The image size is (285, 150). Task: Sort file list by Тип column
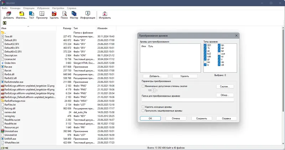tap(84, 28)
